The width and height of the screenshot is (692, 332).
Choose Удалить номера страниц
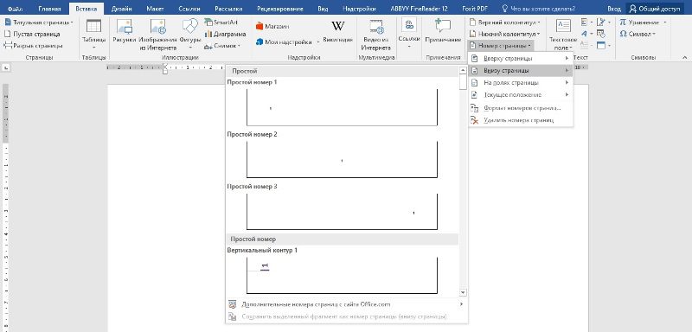521,120
